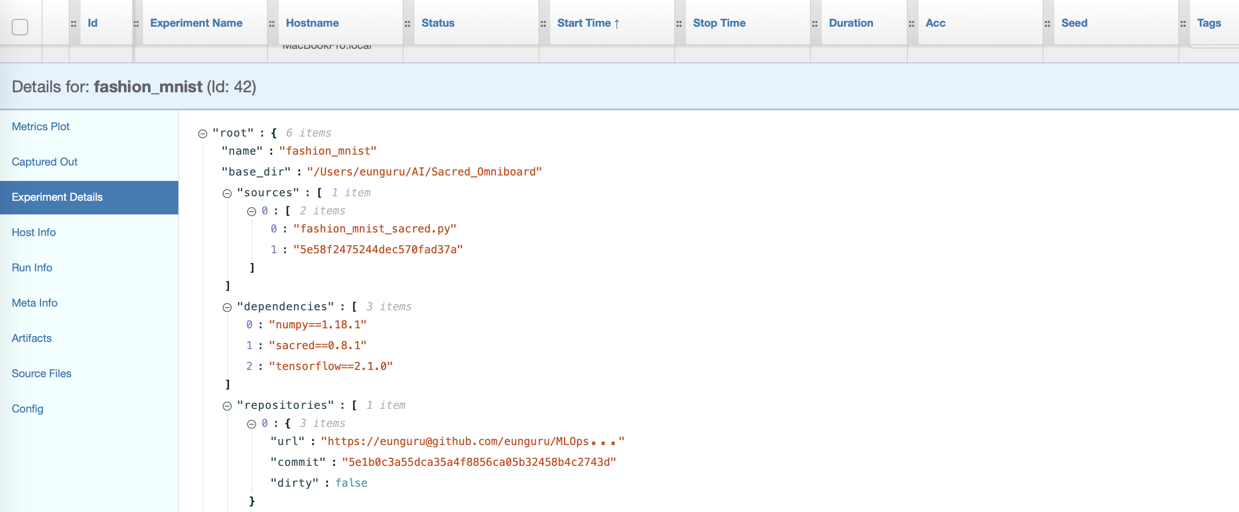Click drag handle icon beside Experiment Name column
Viewport: 1239px width, 512px height.
[136, 24]
